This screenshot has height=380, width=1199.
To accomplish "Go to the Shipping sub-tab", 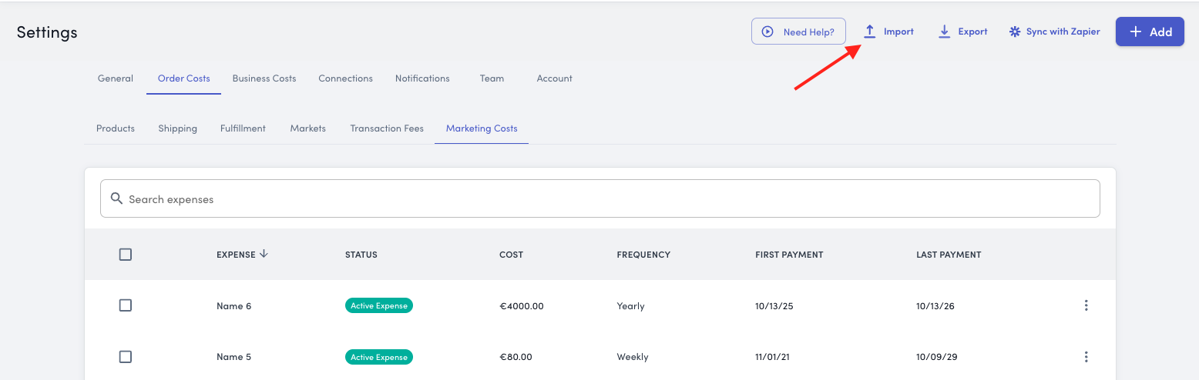I will coord(178,128).
